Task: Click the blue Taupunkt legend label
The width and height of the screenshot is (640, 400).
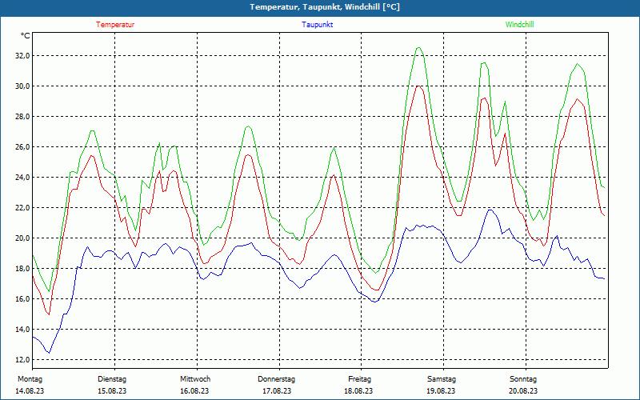Action: tap(318, 25)
